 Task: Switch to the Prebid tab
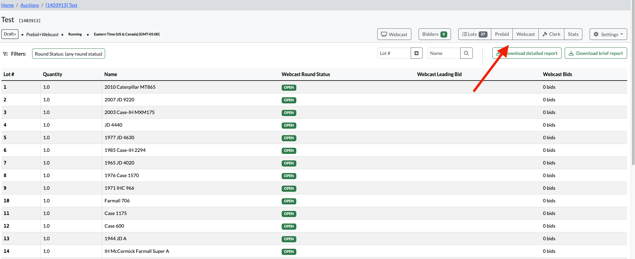[502, 34]
